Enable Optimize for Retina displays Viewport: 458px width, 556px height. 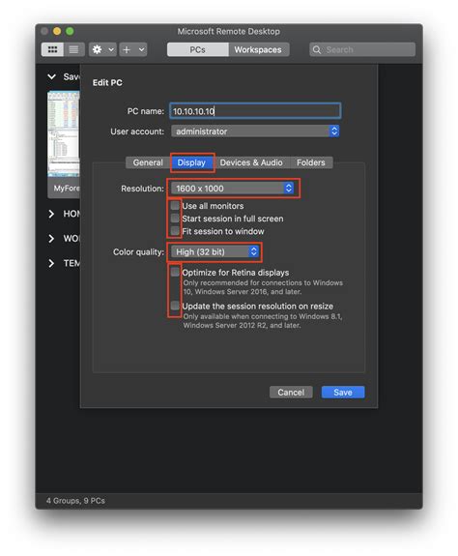[x=175, y=272]
